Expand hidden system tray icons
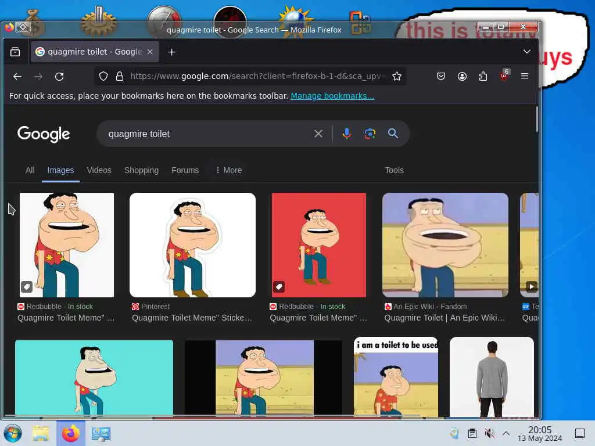 point(506,433)
